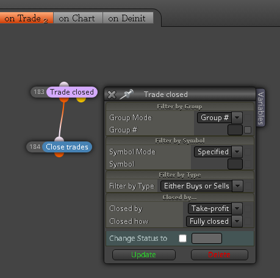Click the Filter by Group section header
Image resolution: width=280 pixels, height=278 pixels.
point(180,107)
